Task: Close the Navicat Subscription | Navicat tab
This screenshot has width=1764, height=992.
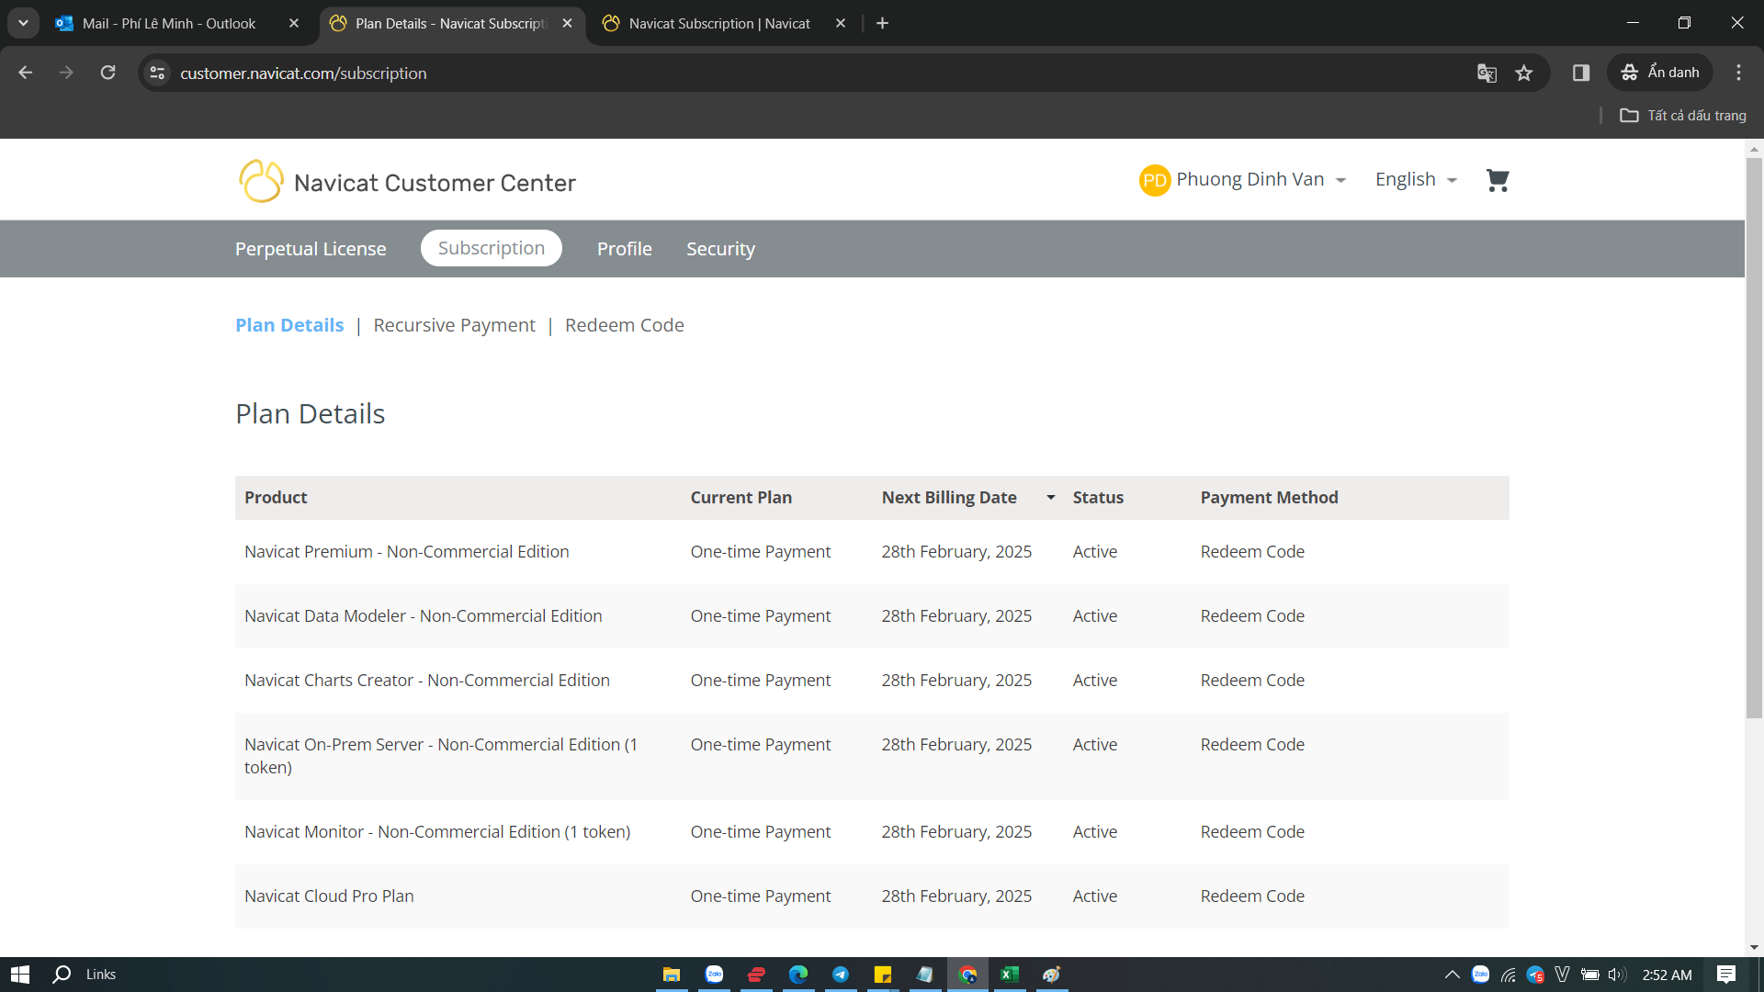Action: click(841, 23)
